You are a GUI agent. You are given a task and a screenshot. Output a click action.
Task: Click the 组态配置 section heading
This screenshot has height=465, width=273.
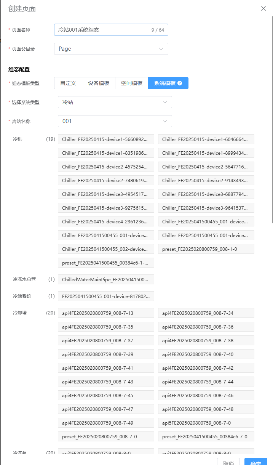pyautogui.click(x=19, y=69)
